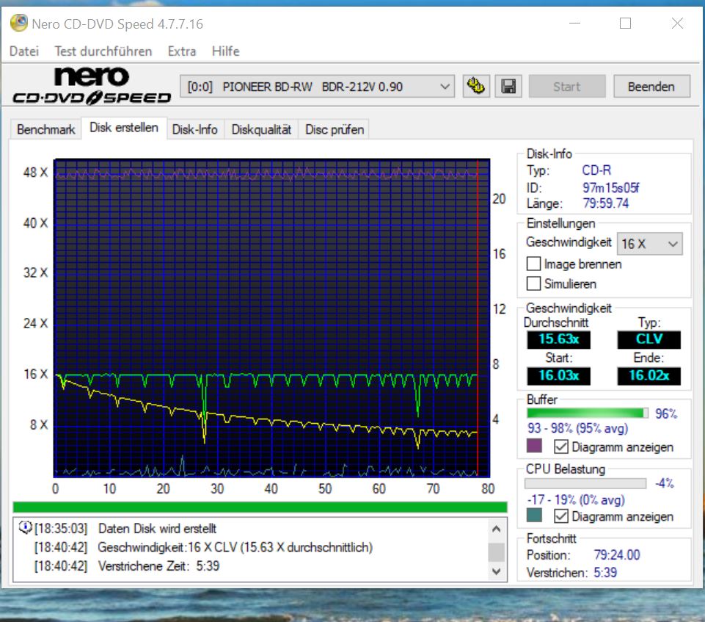Click the CPU Belastung load bar
Viewport: 705px width, 622px height.
pyautogui.click(x=585, y=483)
